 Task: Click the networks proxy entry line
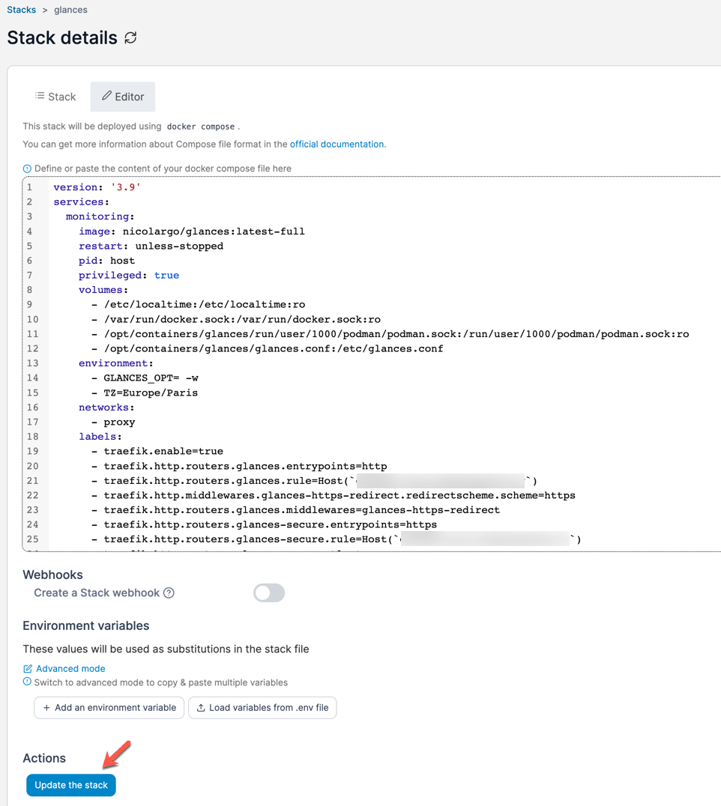114,422
